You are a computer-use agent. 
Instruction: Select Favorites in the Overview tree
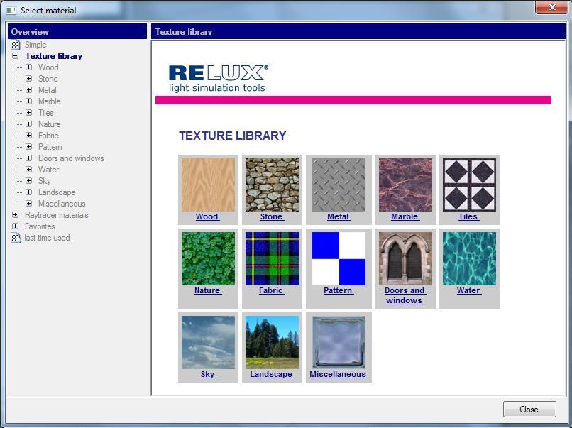[x=40, y=226]
